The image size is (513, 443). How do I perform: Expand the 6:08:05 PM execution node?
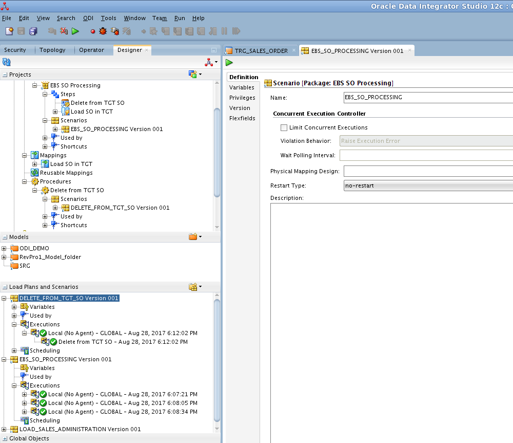(x=24, y=403)
